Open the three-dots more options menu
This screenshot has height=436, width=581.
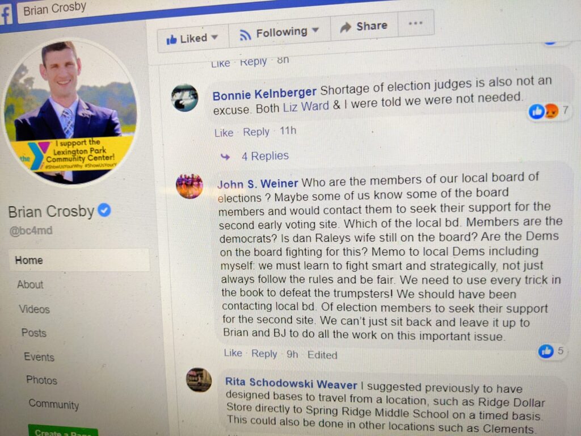tap(415, 23)
